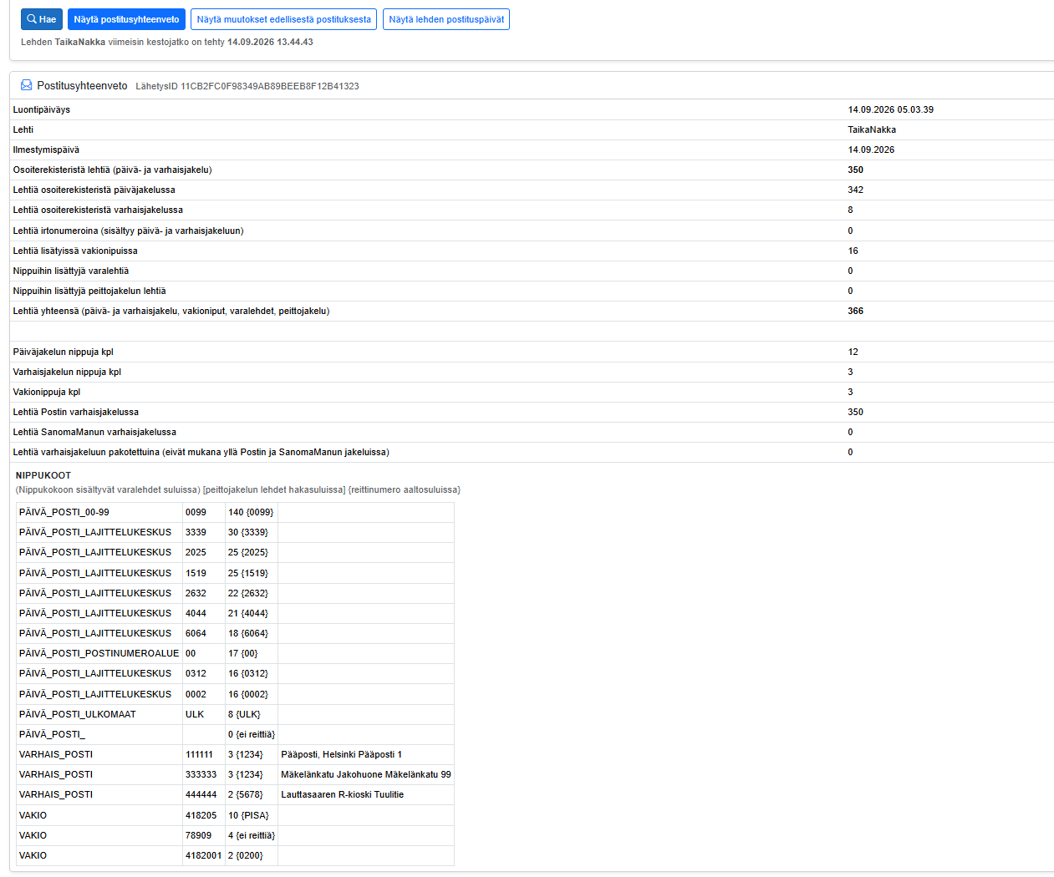Select the kestojatko timestamp 14.09.2026 13.44.43
Image resolution: width=1054 pixels, height=877 pixels.
tap(270, 42)
